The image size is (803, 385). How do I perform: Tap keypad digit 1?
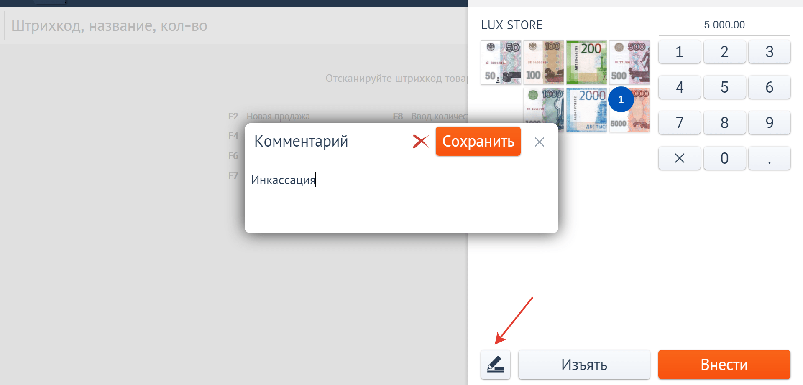coord(679,52)
